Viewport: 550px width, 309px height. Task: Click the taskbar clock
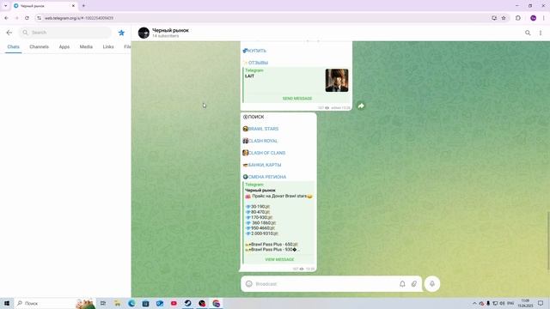(x=525, y=303)
